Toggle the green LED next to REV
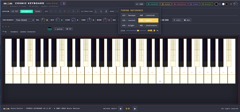 click(62, 20)
